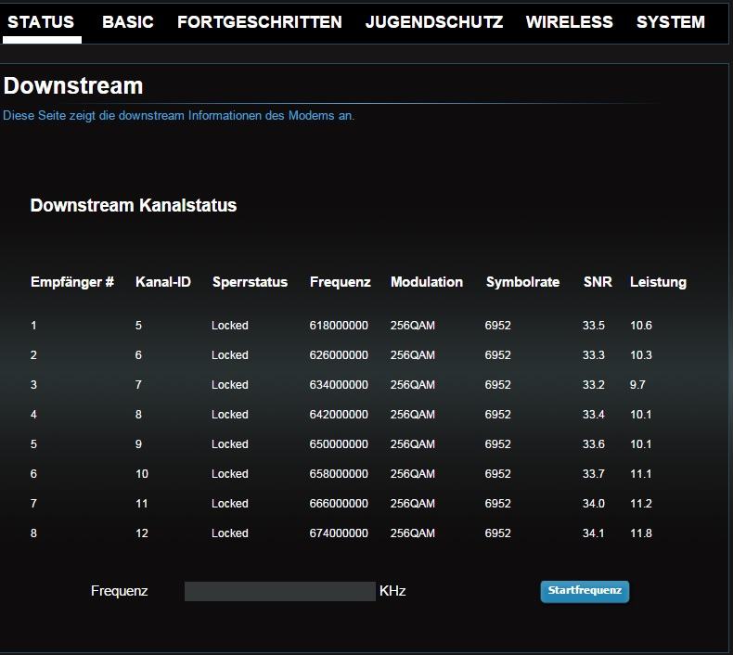
Task: Select symbol rate 6952 for frequency 634000000
Action: pos(497,385)
